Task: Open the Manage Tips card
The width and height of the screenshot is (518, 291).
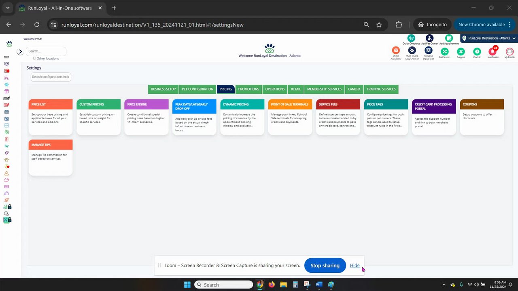Action: tap(51, 158)
